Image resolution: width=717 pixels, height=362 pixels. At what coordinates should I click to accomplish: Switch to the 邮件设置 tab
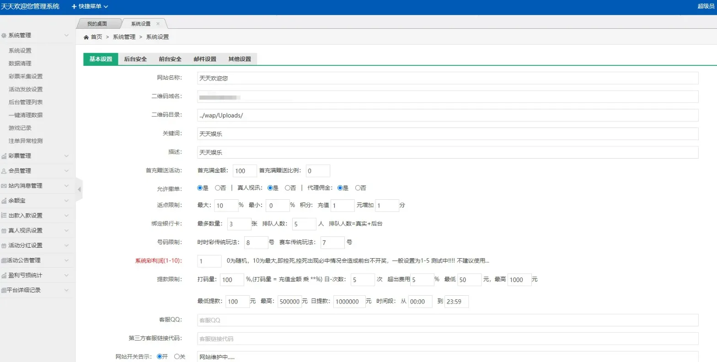pos(205,59)
